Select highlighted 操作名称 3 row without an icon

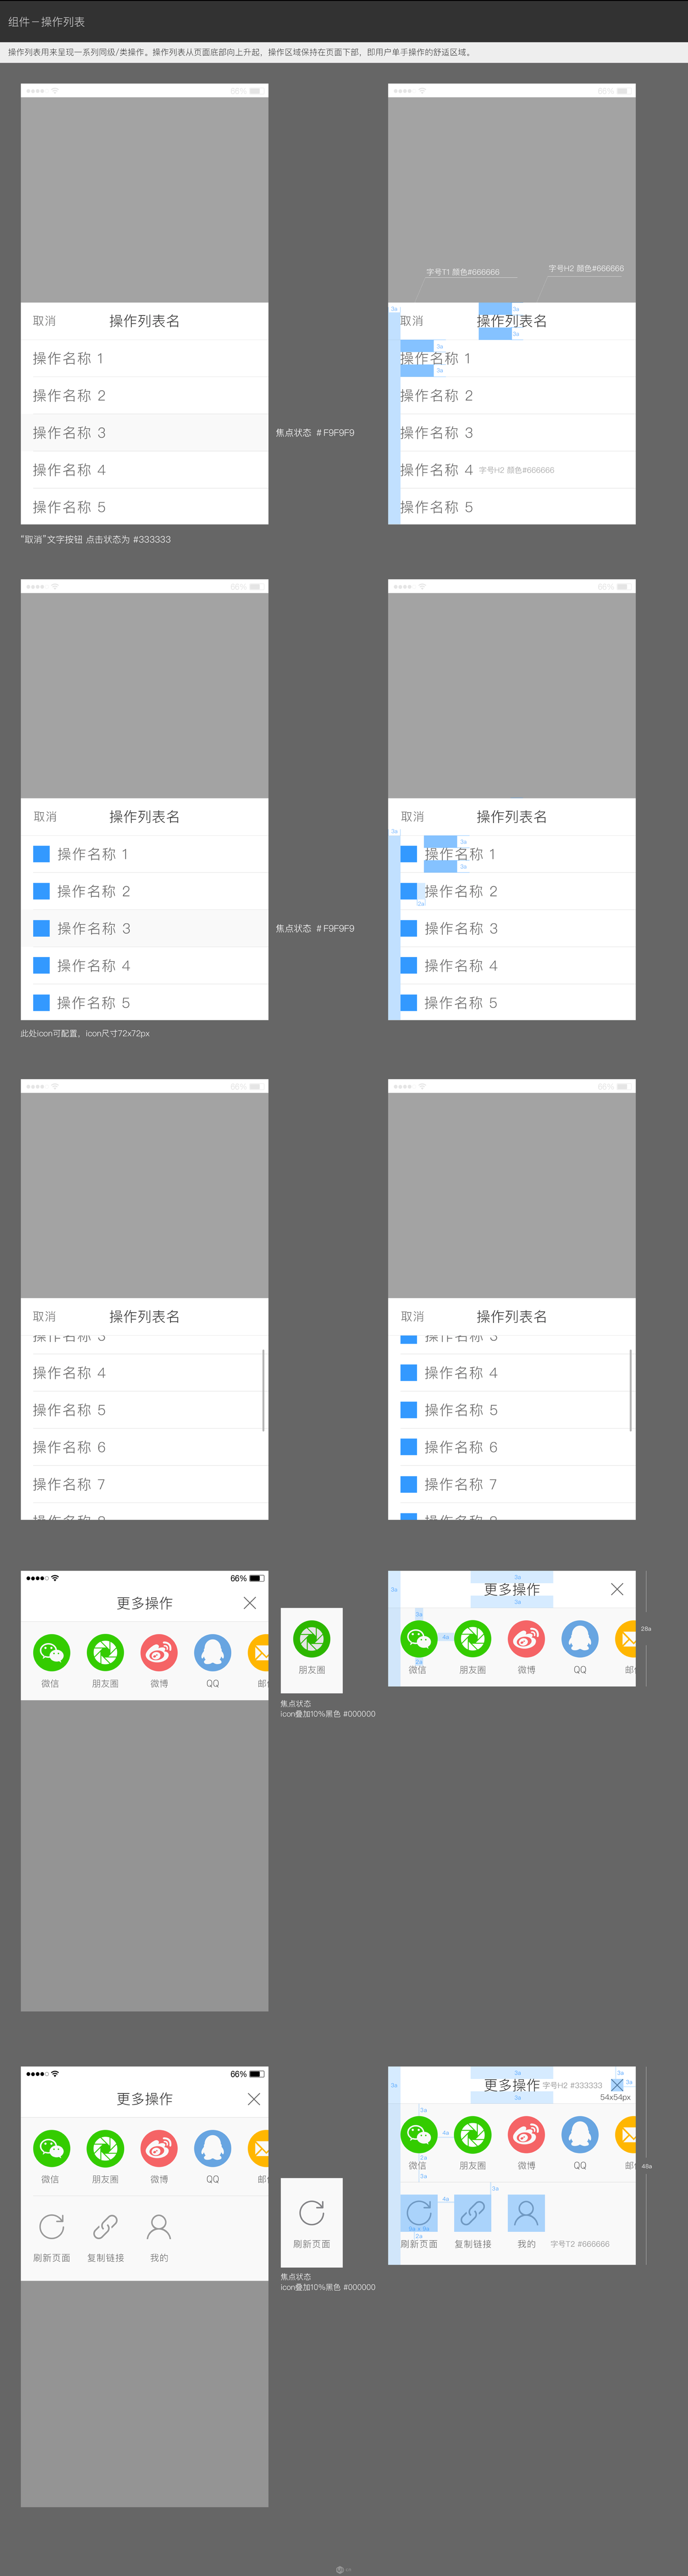coord(145,433)
